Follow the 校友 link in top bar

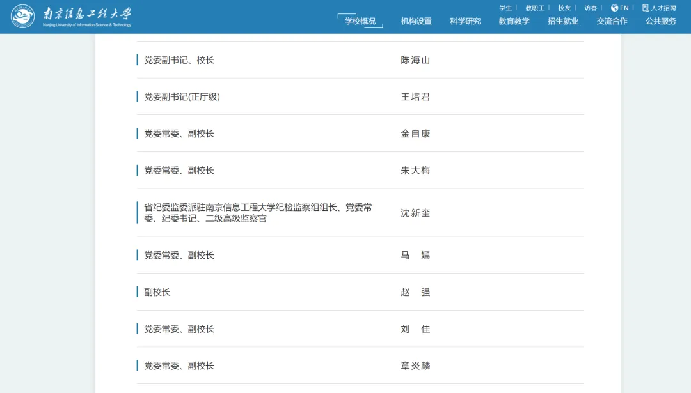pyautogui.click(x=564, y=8)
